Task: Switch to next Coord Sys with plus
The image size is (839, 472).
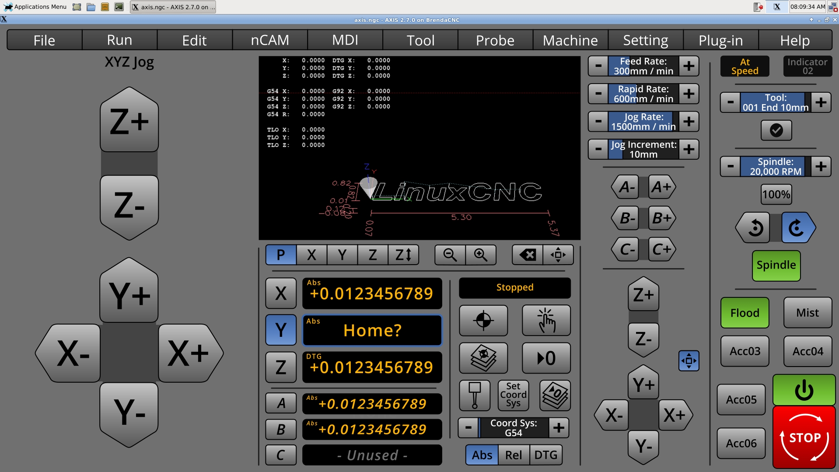Action: pyautogui.click(x=559, y=428)
